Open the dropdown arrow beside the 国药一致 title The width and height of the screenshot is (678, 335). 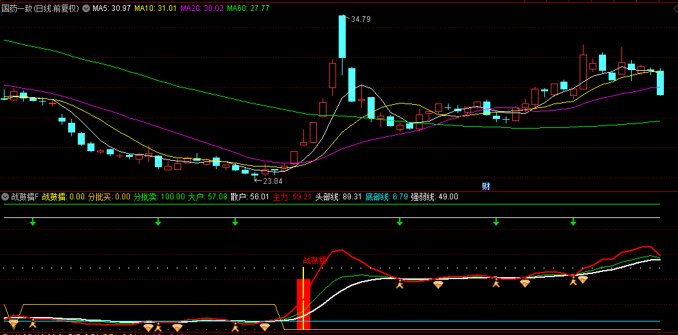(x=85, y=8)
